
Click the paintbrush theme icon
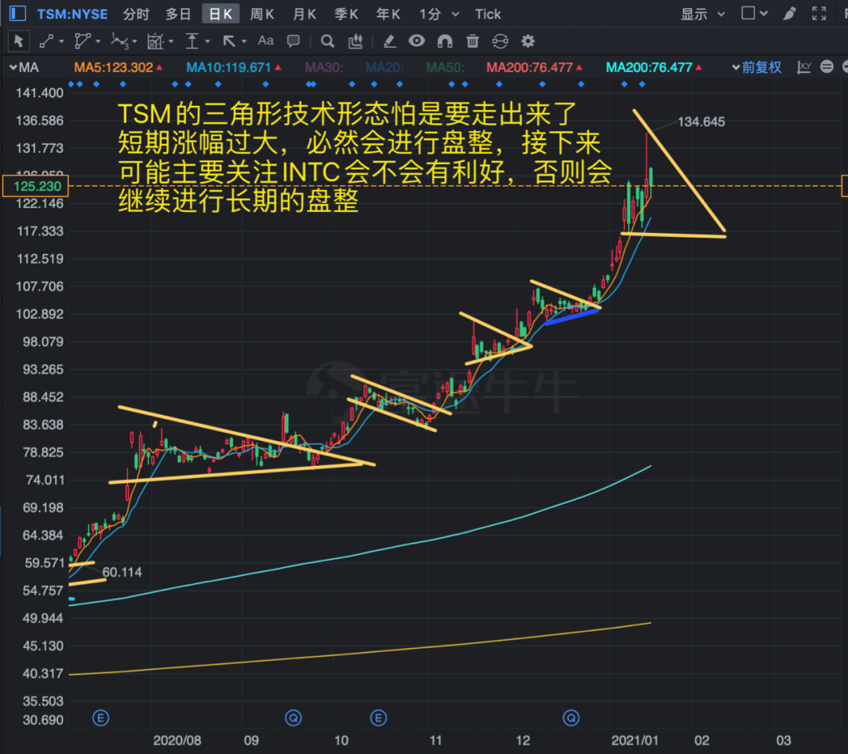tap(790, 13)
